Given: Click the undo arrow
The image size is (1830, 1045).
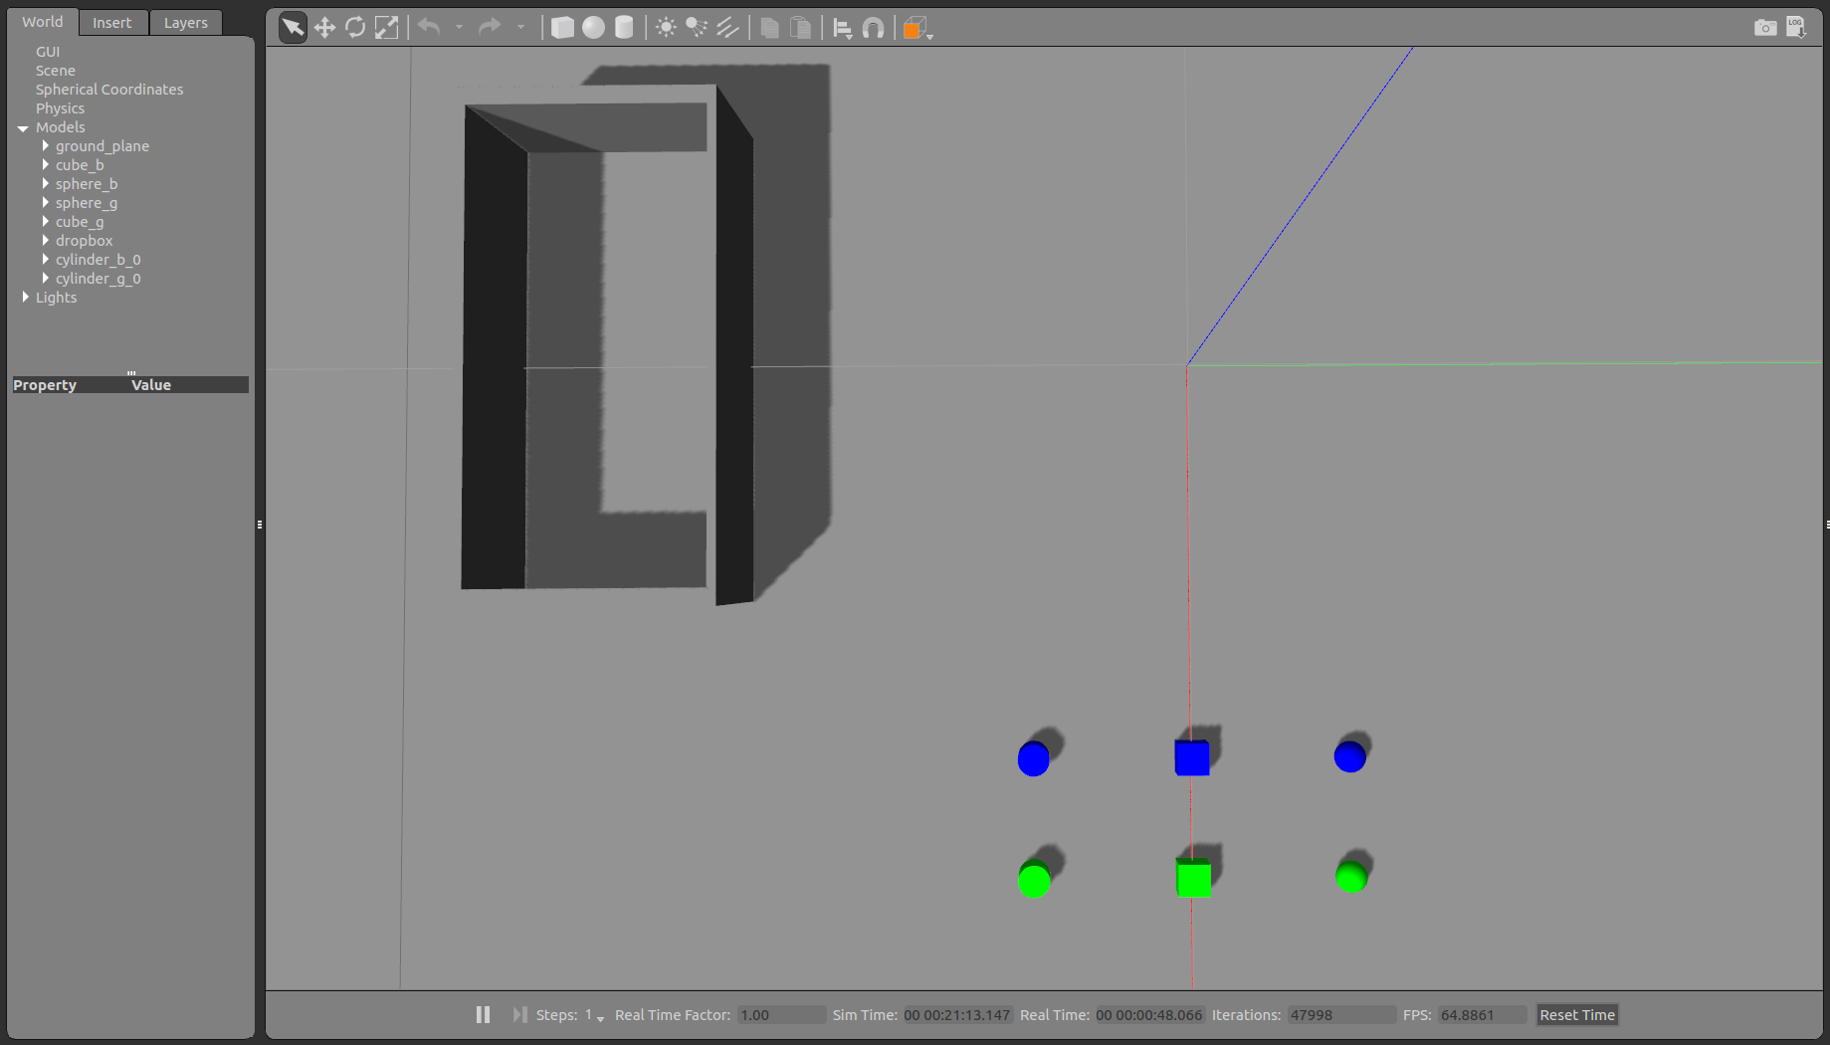Looking at the screenshot, I should [x=429, y=27].
